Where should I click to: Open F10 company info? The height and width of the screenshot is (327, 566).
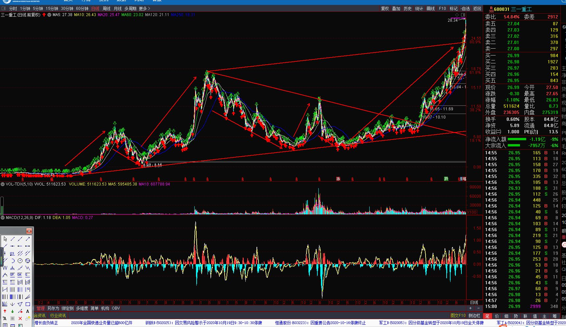442,9
